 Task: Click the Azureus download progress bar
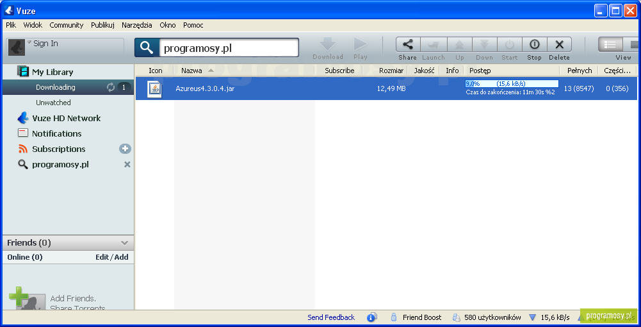pos(512,83)
